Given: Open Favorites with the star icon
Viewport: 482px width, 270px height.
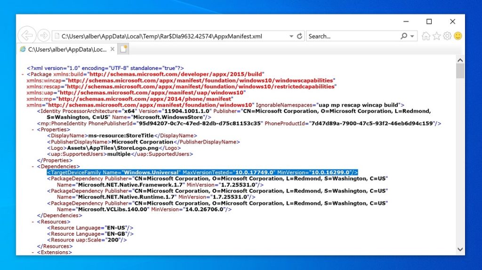Looking at the screenshot, I should click(x=437, y=36).
